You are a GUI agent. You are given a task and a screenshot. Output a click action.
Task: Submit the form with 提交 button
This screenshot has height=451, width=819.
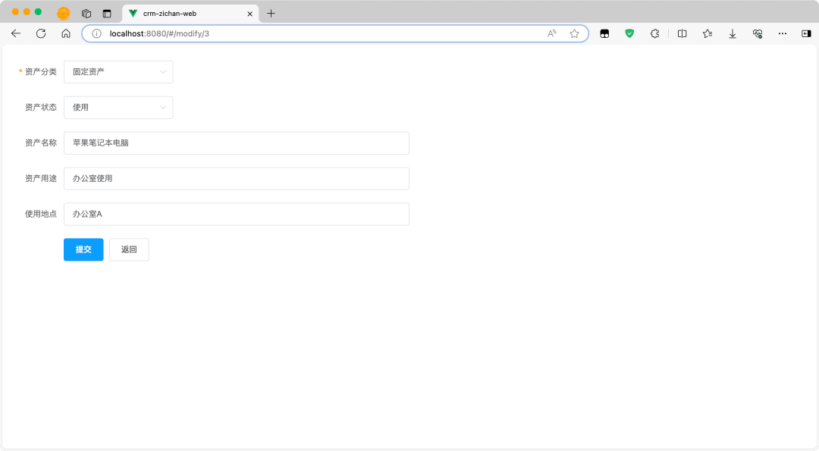click(83, 249)
